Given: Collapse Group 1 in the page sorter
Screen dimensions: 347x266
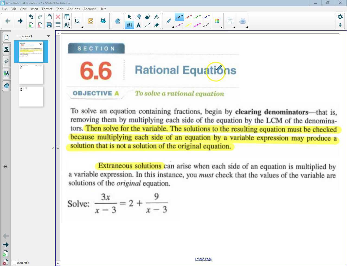Looking at the screenshot, I should pyautogui.click(x=17, y=36).
